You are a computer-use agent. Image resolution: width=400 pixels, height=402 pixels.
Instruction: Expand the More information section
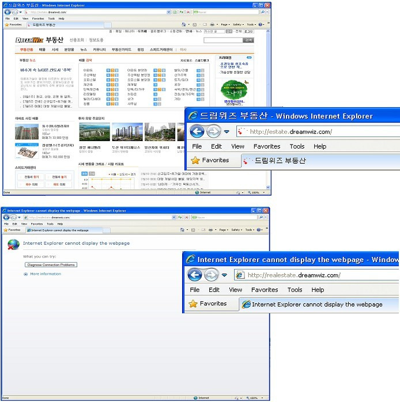click(43, 274)
